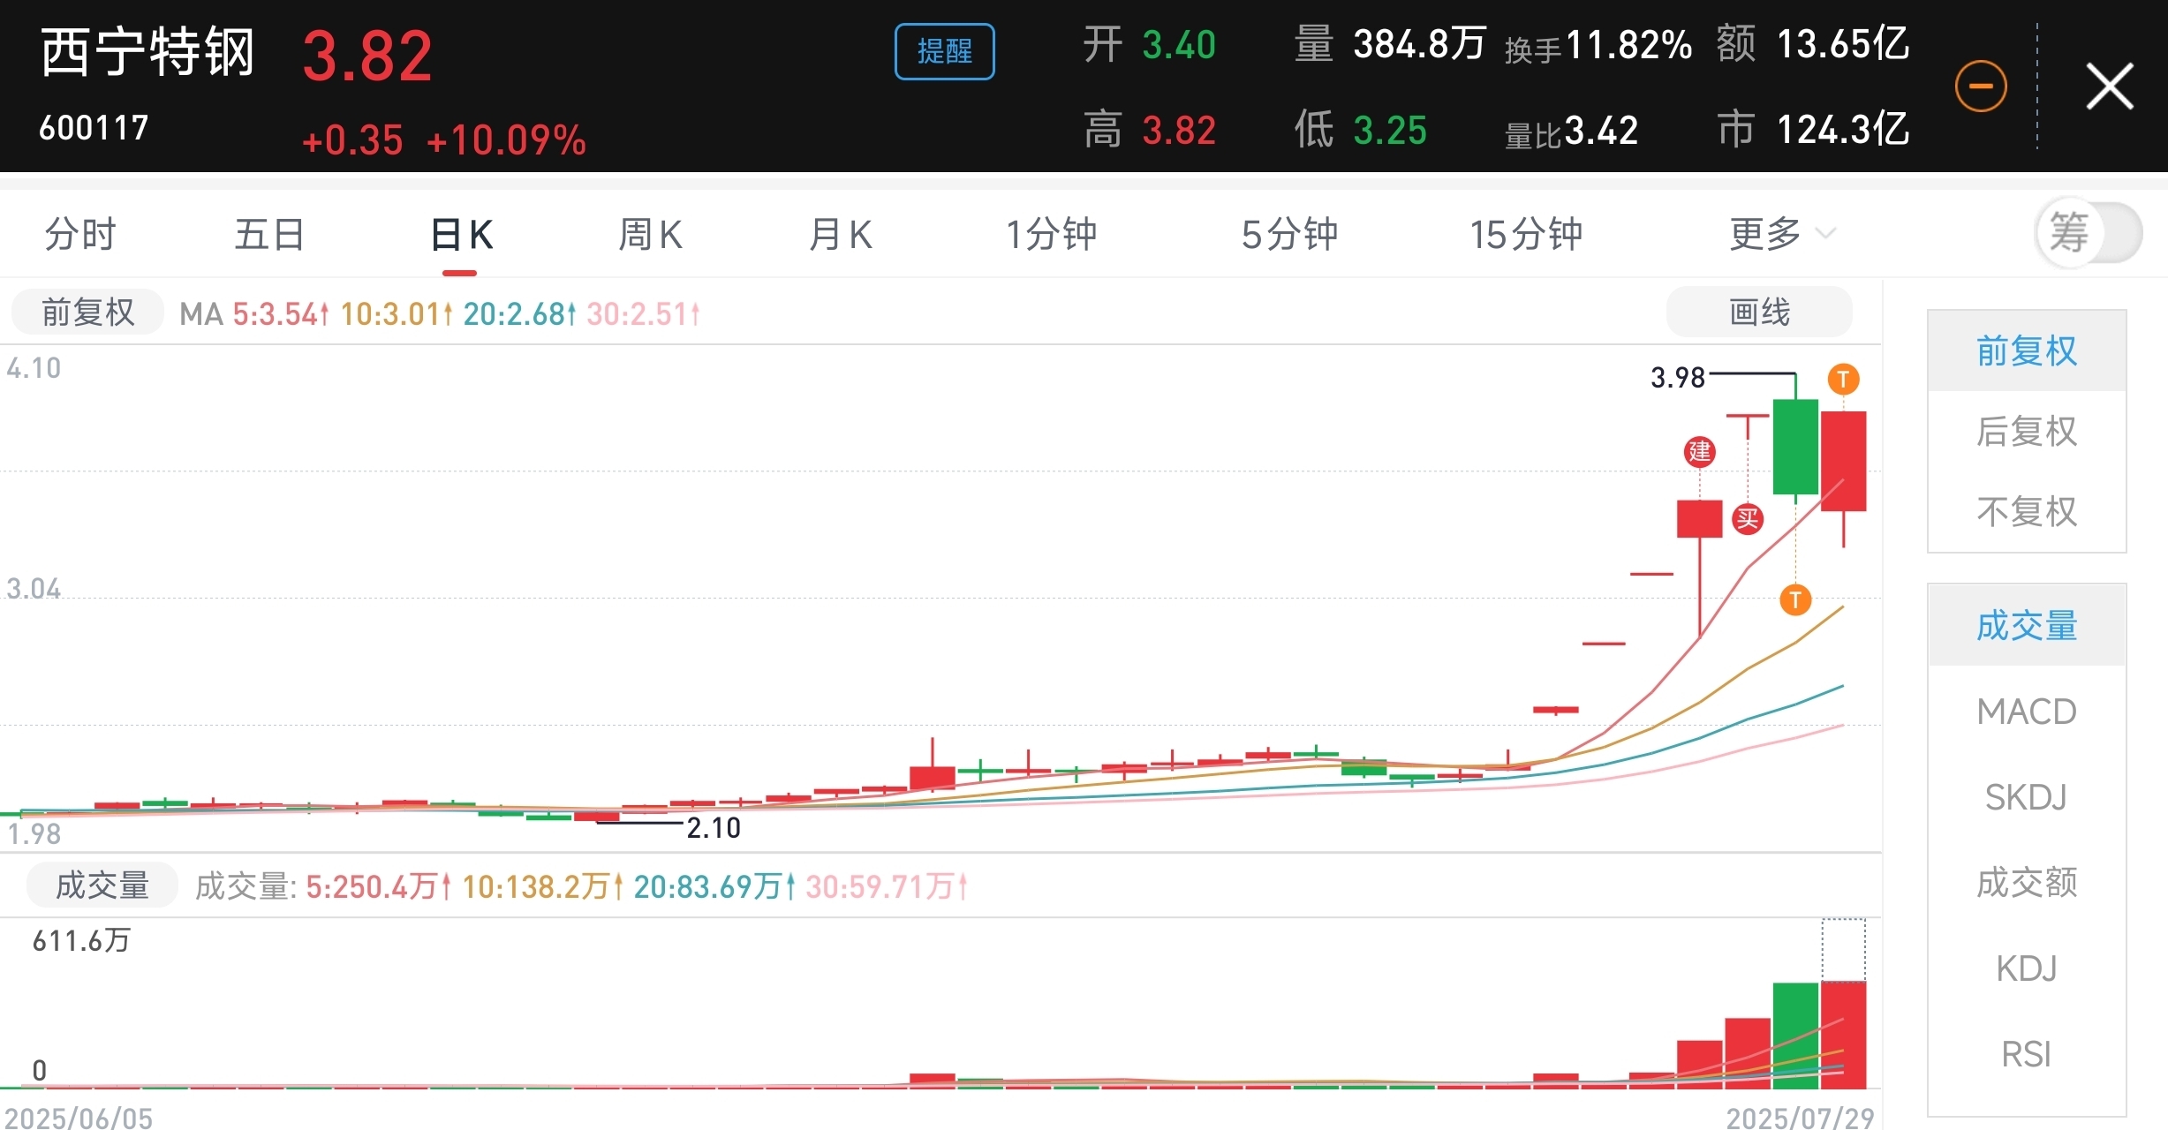Click the red 买 marker on chart
Viewport: 2168px width, 1130px height.
1748,519
